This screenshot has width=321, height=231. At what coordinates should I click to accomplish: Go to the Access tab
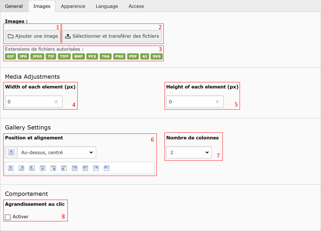[136, 6]
